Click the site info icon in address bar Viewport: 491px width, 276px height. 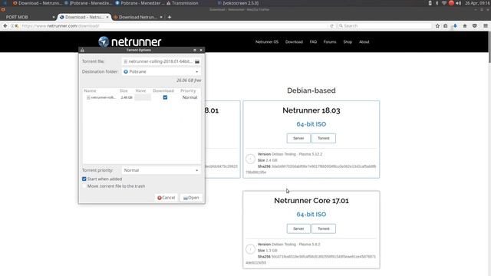pos(12,26)
